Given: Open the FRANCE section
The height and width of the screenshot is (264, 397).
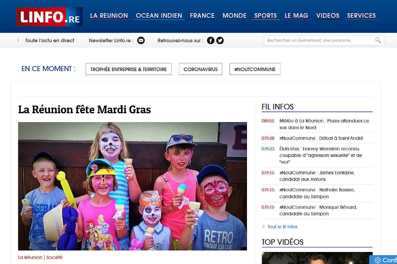Looking at the screenshot, I should (202, 15).
